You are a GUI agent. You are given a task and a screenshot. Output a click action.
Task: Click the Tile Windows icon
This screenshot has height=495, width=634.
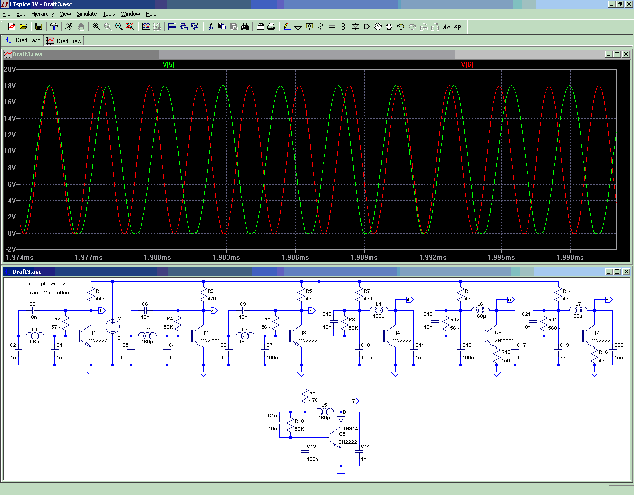coord(172,27)
